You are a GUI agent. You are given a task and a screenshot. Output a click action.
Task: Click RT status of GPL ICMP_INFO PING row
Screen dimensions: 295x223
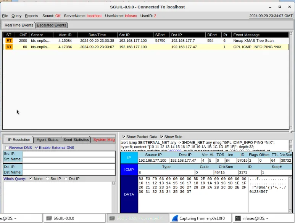9,47
